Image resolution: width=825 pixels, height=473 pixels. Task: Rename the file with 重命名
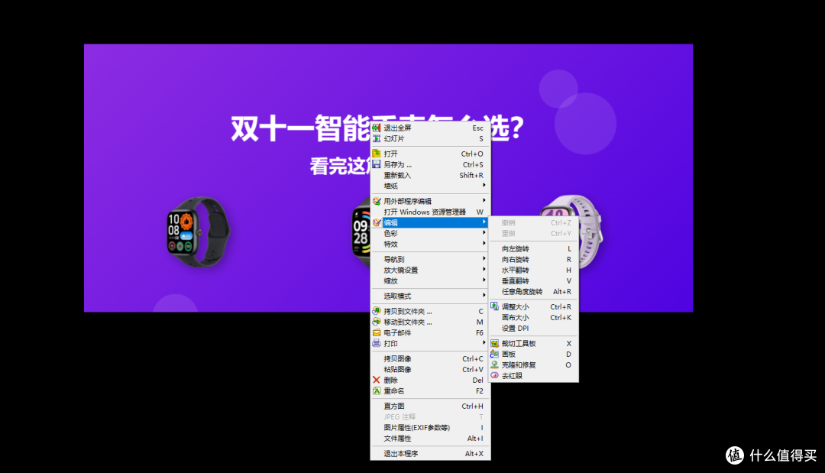430,391
